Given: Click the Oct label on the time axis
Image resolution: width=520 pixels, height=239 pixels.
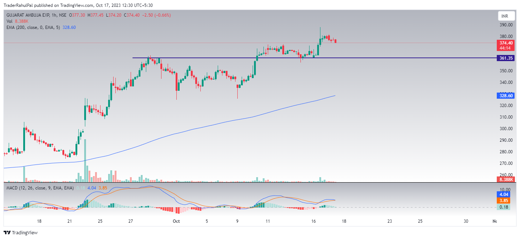Looking at the screenshot, I should pyautogui.click(x=176, y=221).
